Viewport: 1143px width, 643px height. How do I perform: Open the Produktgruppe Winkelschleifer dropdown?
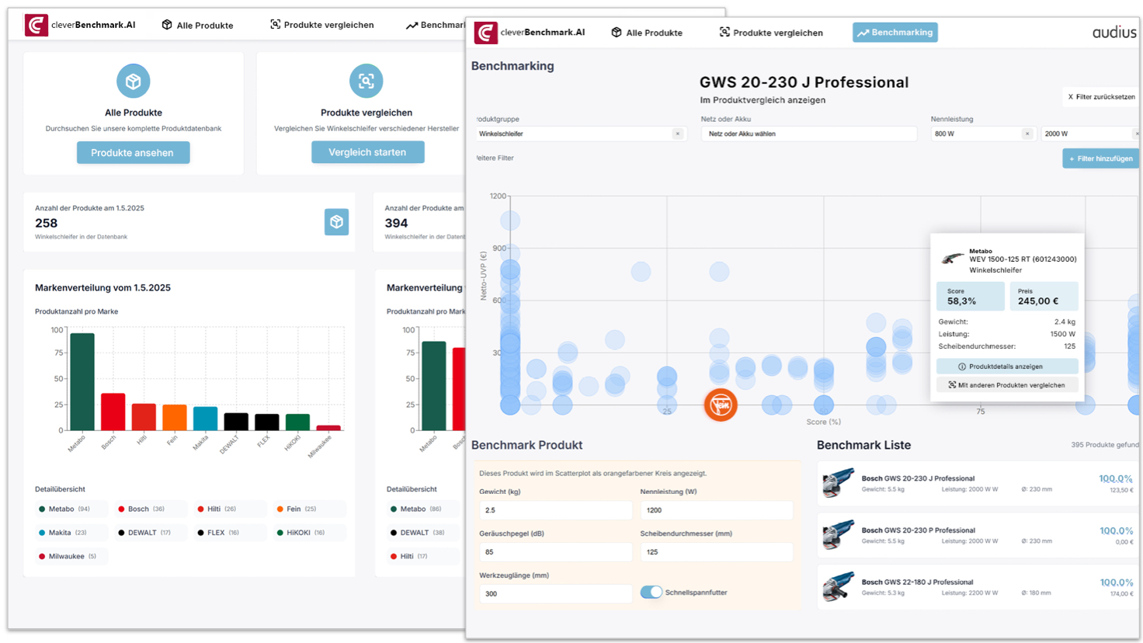pos(573,134)
